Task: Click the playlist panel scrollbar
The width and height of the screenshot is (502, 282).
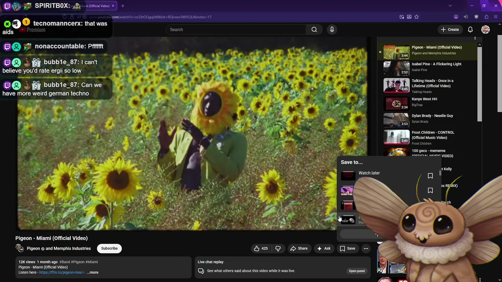Action: (479, 83)
